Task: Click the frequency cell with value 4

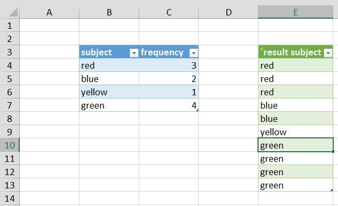Action: (x=169, y=105)
